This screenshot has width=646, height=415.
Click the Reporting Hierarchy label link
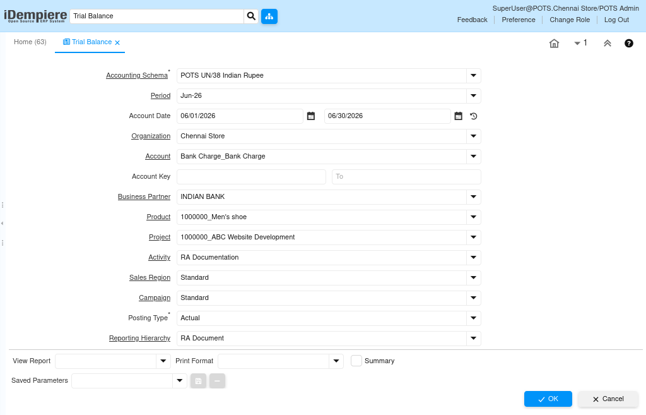139,339
